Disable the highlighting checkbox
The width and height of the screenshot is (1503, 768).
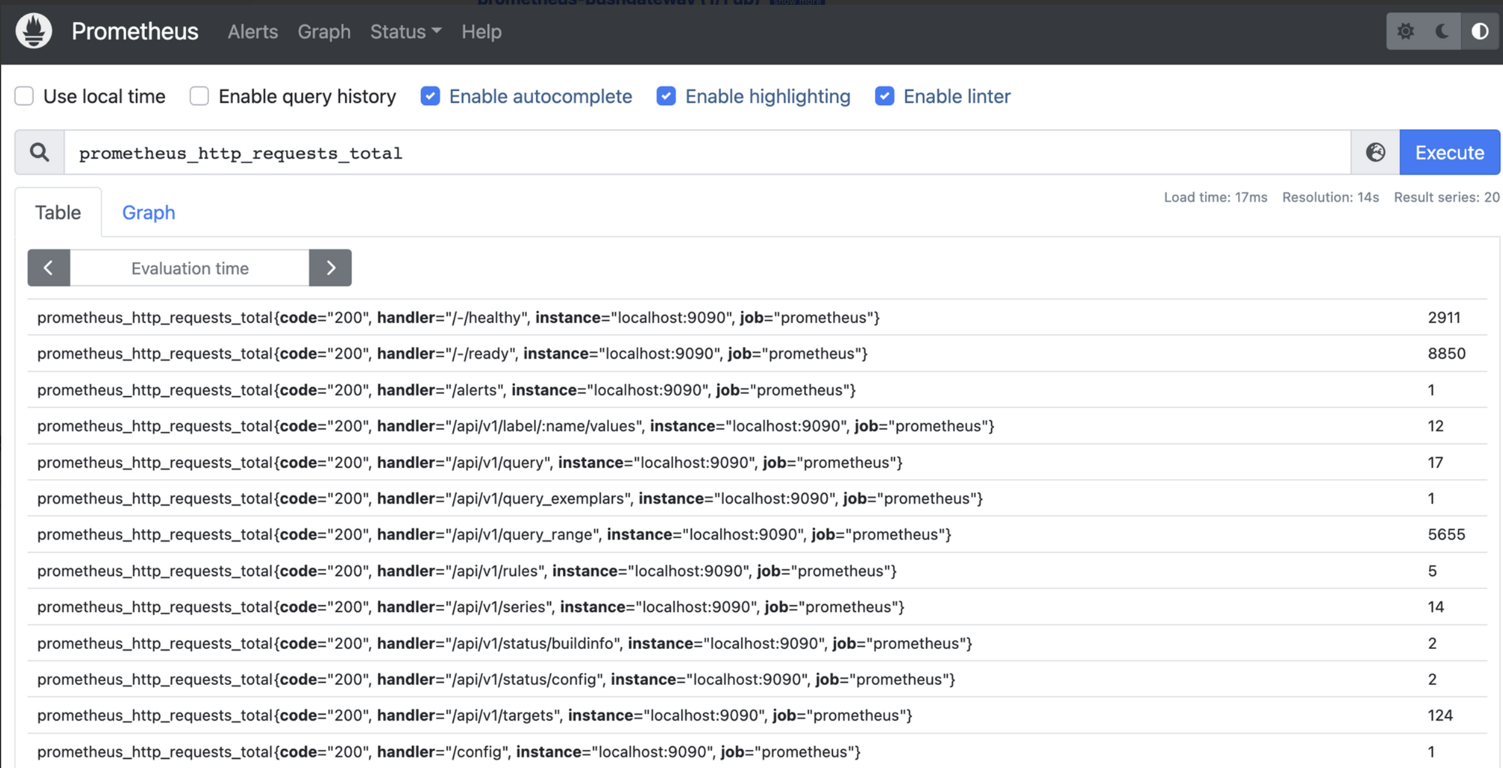click(666, 96)
